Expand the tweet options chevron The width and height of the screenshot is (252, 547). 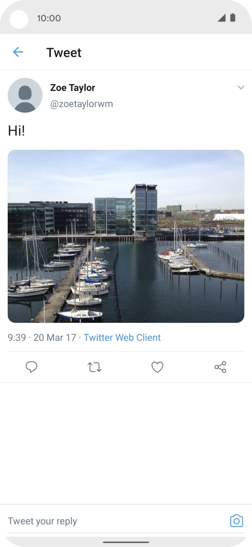coord(241,87)
